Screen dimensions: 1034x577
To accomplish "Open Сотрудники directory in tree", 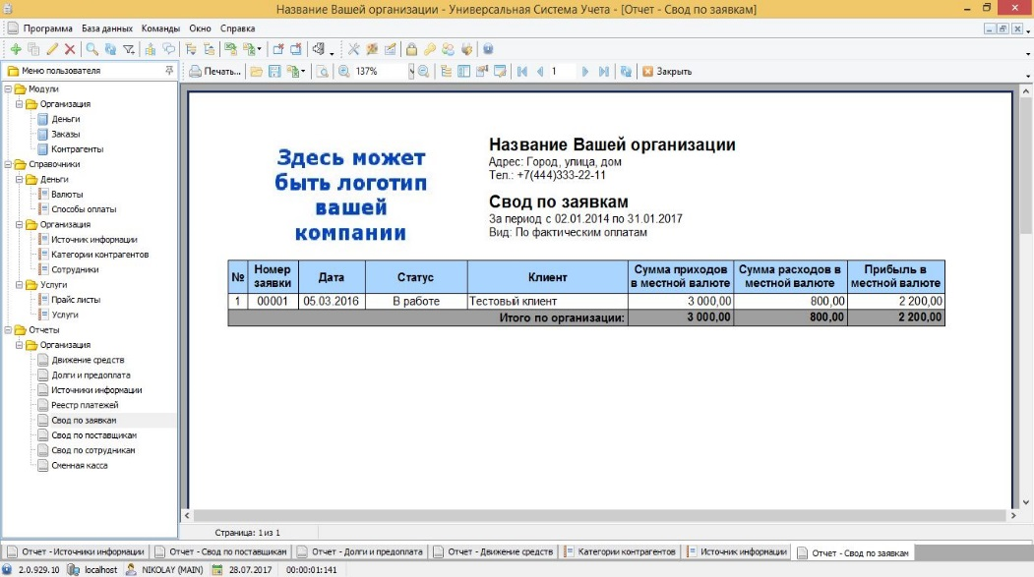I will pos(75,269).
